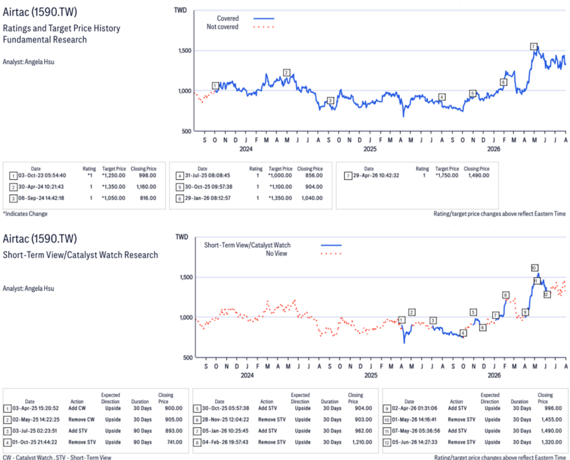Click marker 5 on the Ratings history chart
This screenshot has width=570, height=460.
pyautogui.click(x=473, y=93)
